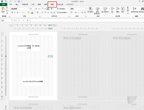Open the number format dropdown
This screenshot has width=144, height=110.
point(85,9)
